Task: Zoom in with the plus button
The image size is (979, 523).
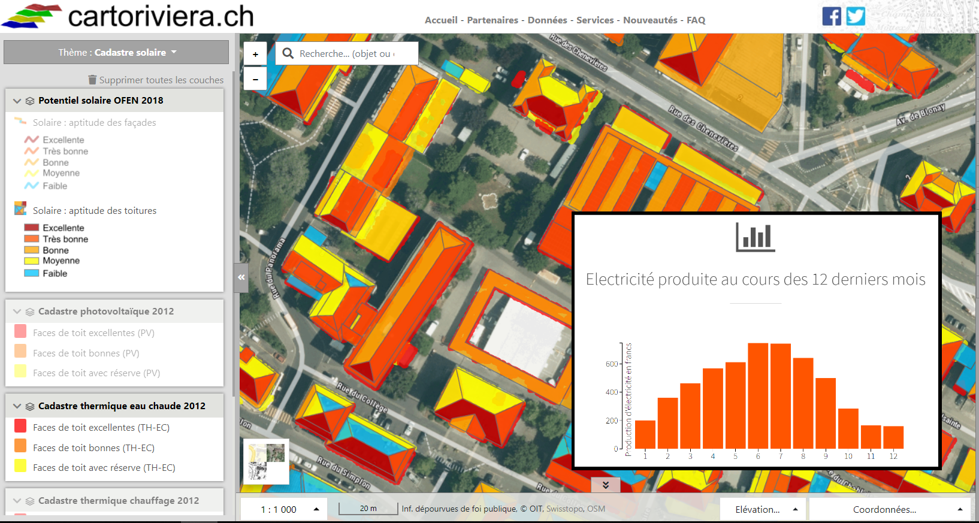Action: 255,54
